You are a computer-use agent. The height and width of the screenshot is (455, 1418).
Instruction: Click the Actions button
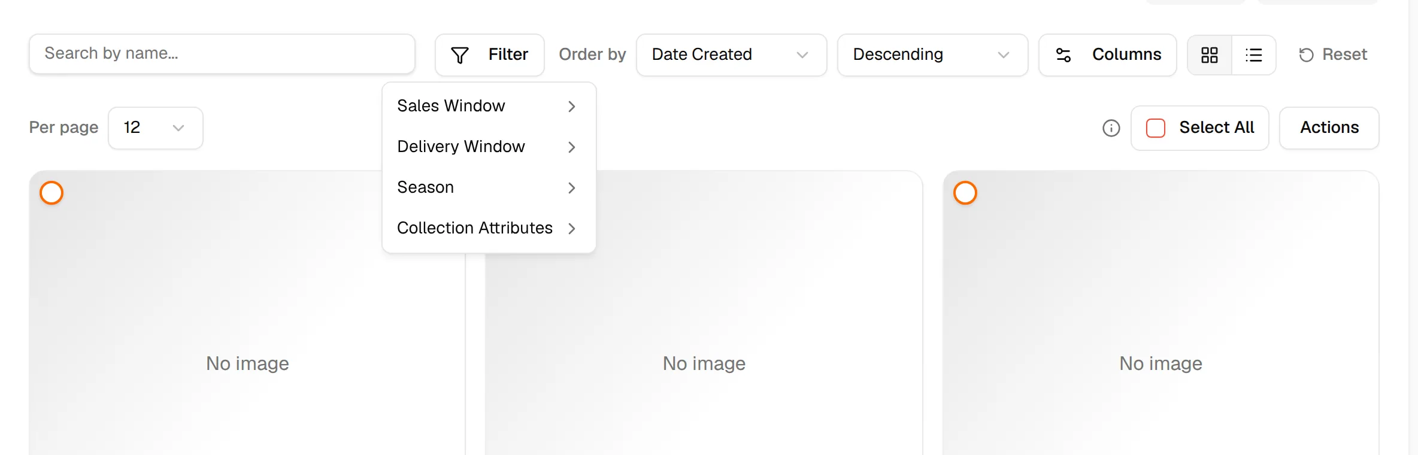[1329, 128]
